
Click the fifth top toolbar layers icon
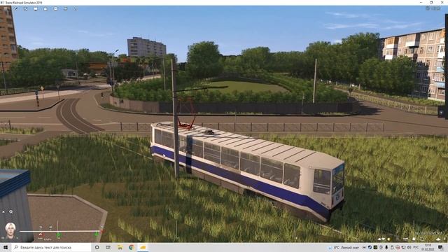(x=55, y=9)
